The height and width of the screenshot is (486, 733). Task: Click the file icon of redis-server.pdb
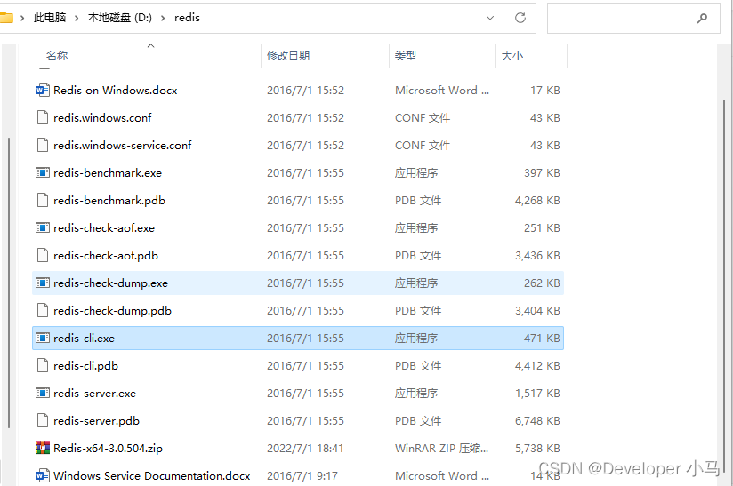(x=43, y=420)
